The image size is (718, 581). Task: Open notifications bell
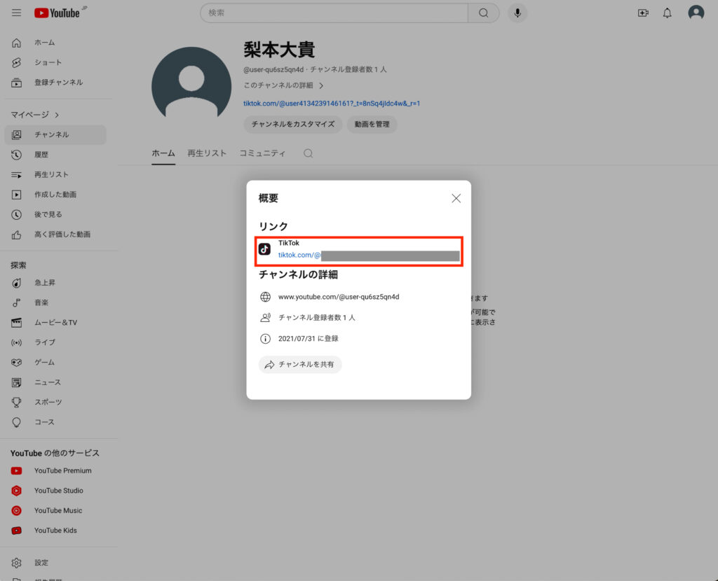(668, 13)
